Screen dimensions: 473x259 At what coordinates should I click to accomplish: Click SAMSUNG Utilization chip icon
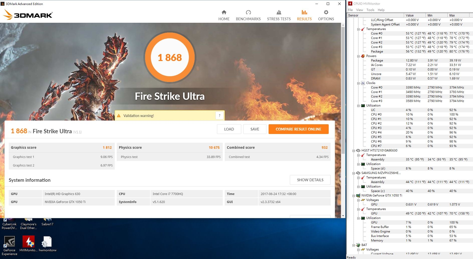363,186
